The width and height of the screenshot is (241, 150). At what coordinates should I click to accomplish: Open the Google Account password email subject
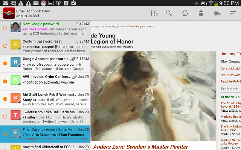coord(46,59)
